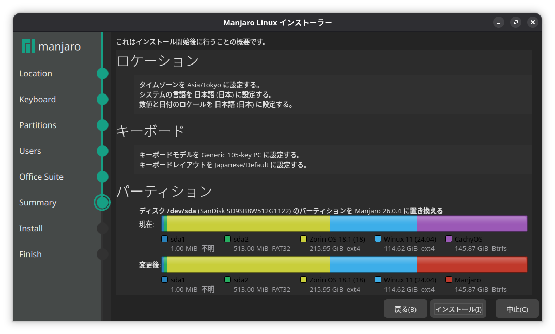Click the Zorin OS legend square under 変更後
Screen dimensions: 555x334
coord(303,280)
